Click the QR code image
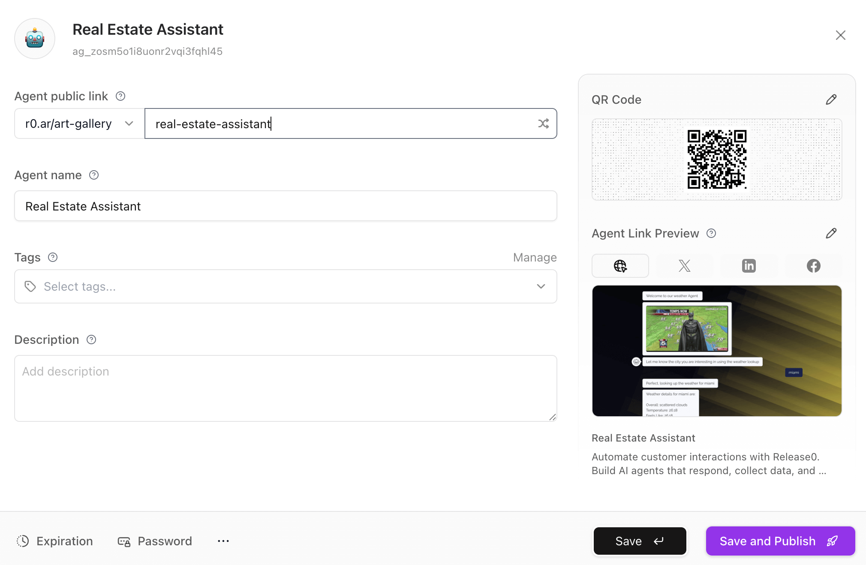 717,159
